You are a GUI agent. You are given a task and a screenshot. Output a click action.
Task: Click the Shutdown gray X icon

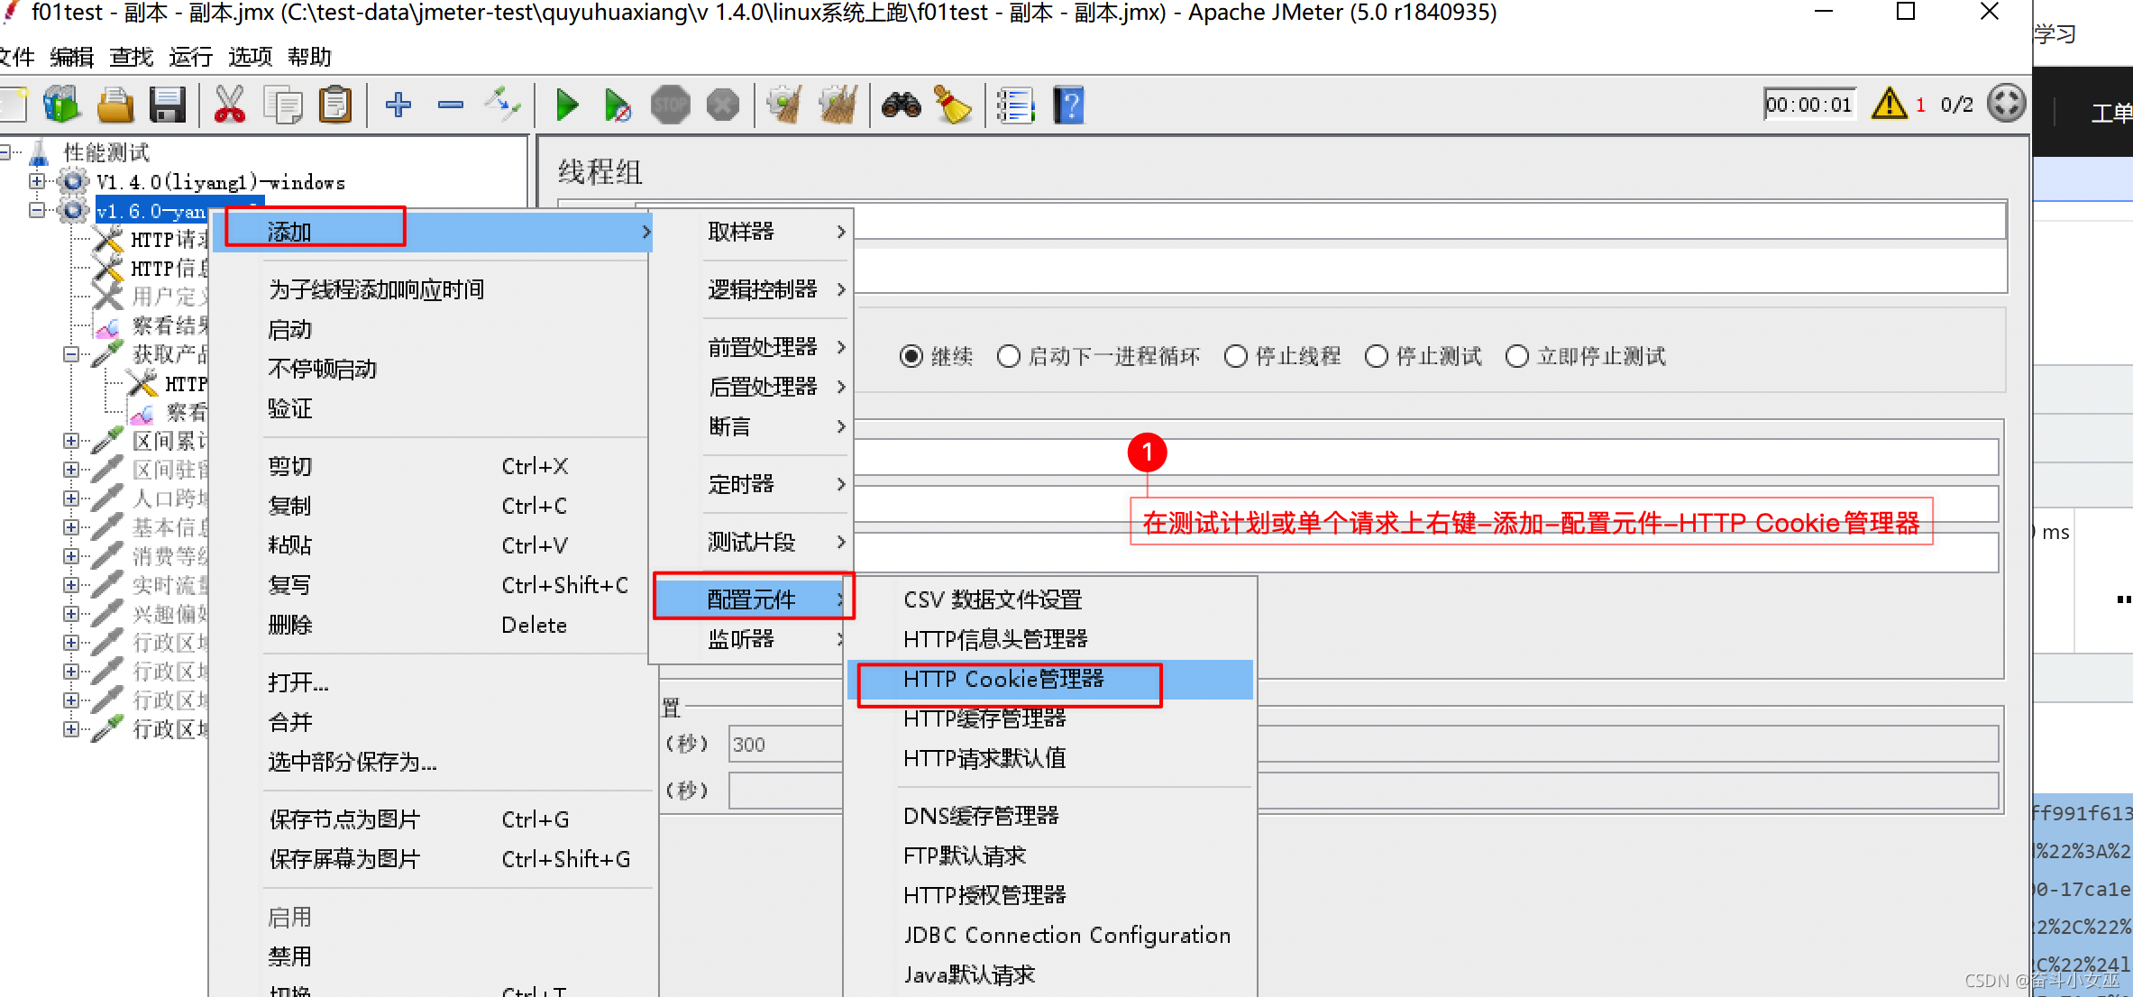(722, 105)
